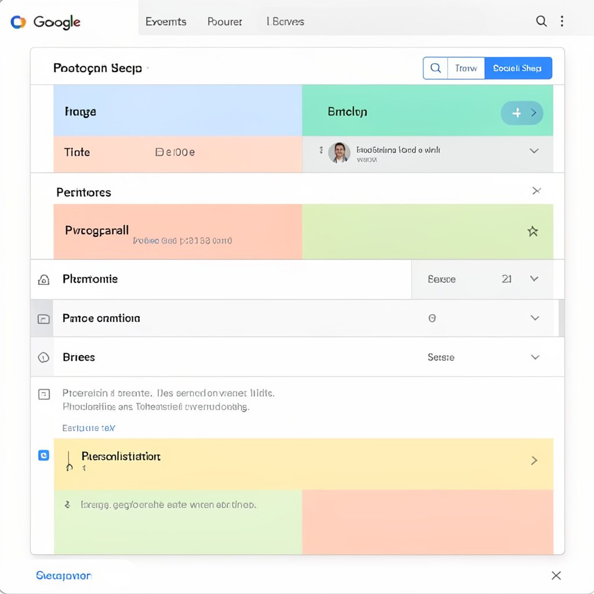Click the plus icon in the Bmclon tile
Viewport: 594px width, 594px height.
click(516, 113)
